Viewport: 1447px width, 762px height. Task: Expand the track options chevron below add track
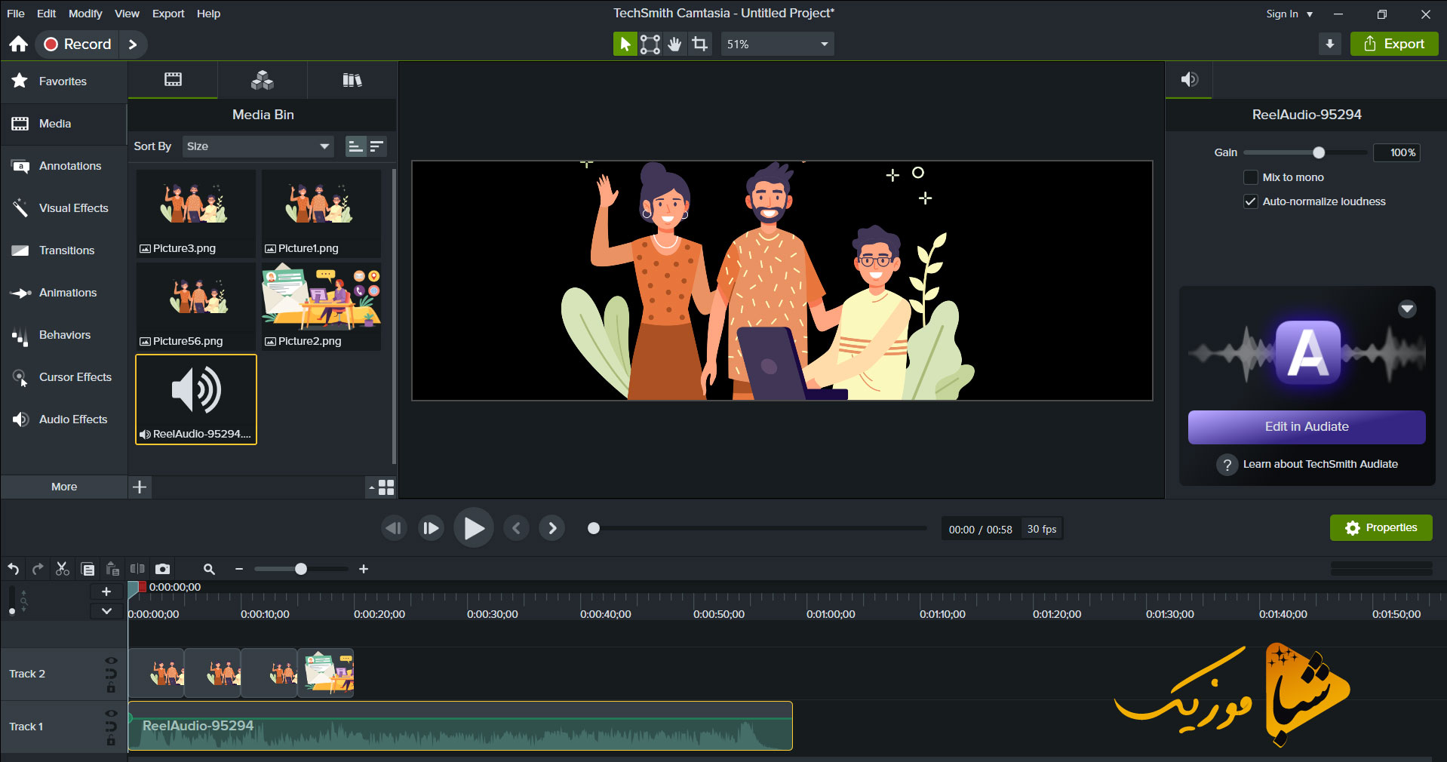[106, 611]
